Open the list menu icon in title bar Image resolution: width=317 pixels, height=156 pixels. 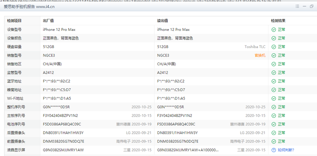coord(297,6)
